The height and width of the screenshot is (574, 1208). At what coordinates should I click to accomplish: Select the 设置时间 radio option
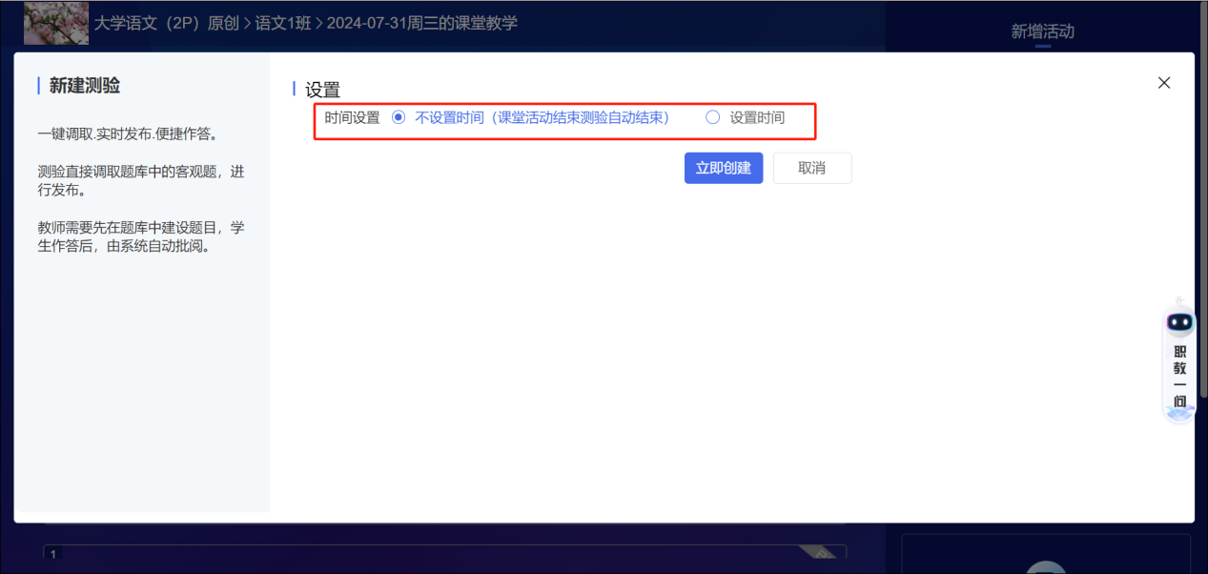click(x=712, y=118)
